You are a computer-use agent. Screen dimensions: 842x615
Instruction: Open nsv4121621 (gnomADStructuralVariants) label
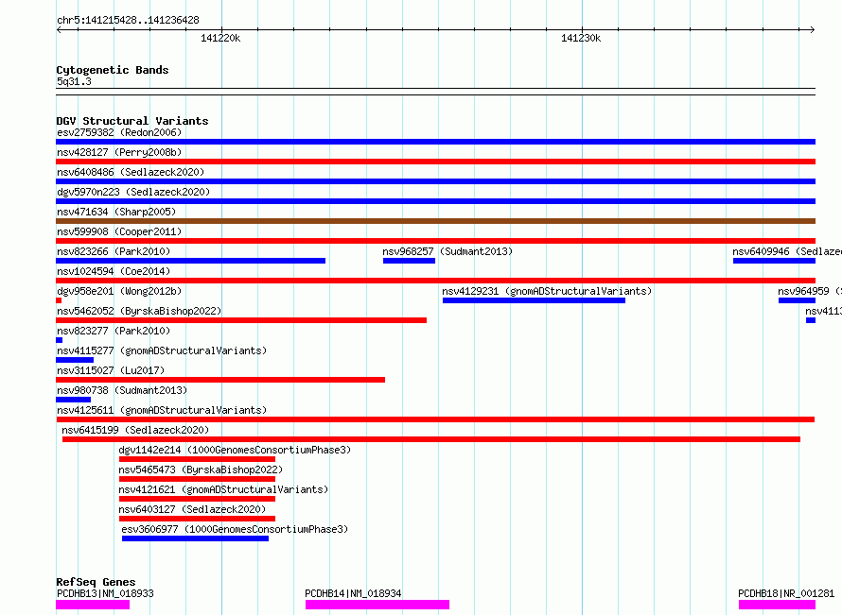point(223,489)
